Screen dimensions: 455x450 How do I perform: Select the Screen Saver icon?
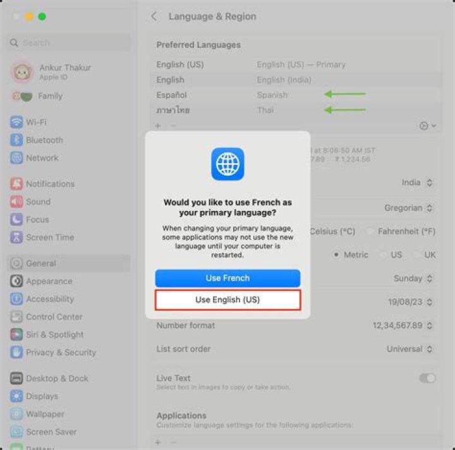click(16, 432)
